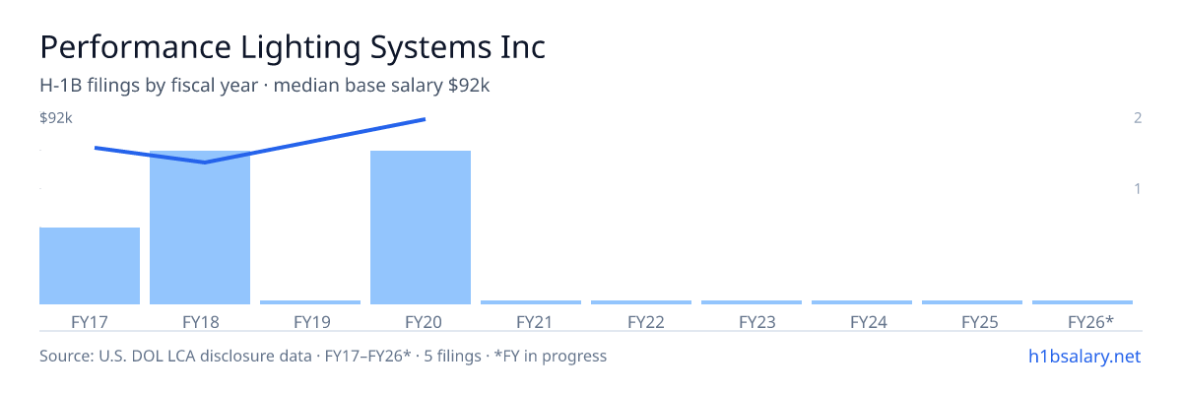Click the FY26* axis label
This screenshot has width=1182, height=394.
(x=1090, y=322)
